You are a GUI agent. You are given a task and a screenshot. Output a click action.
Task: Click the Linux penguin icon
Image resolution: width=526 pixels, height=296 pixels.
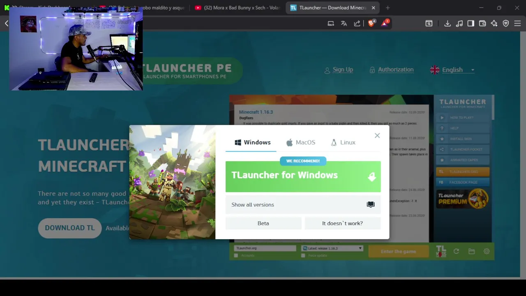tap(334, 142)
